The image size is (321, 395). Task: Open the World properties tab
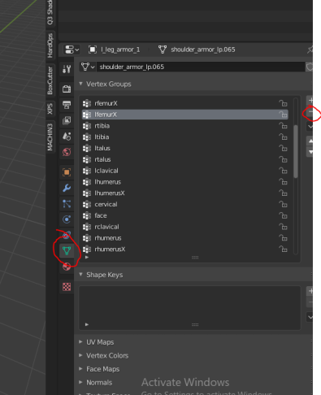click(x=67, y=152)
